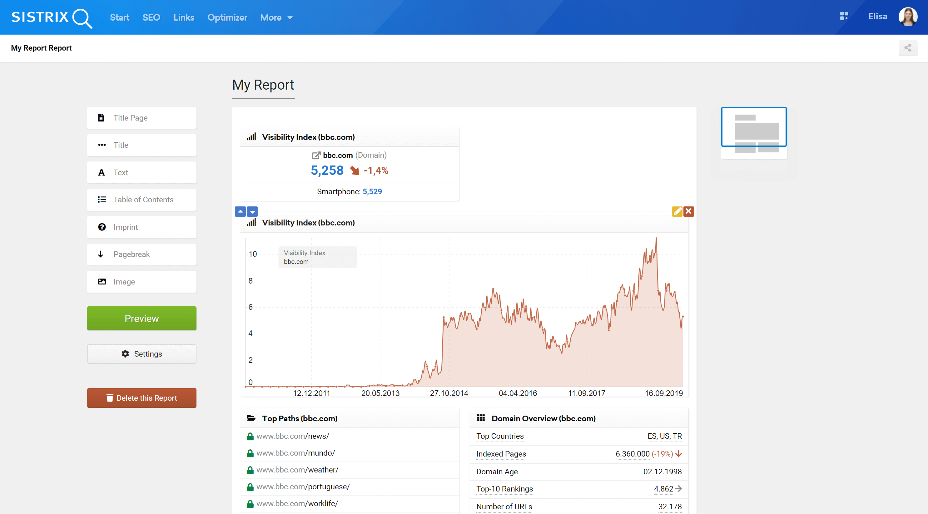Image resolution: width=928 pixels, height=514 pixels.
Task: Click the lock icon beside /worklife/
Action: click(250, 504)
